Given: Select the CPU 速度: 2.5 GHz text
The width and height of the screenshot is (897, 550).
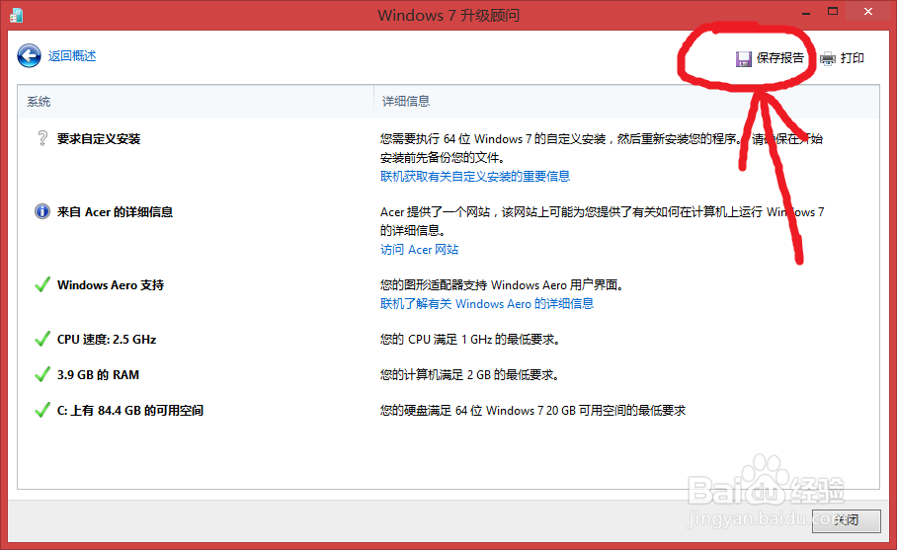Looking at the screenshot, I should [x=107, y=339].
